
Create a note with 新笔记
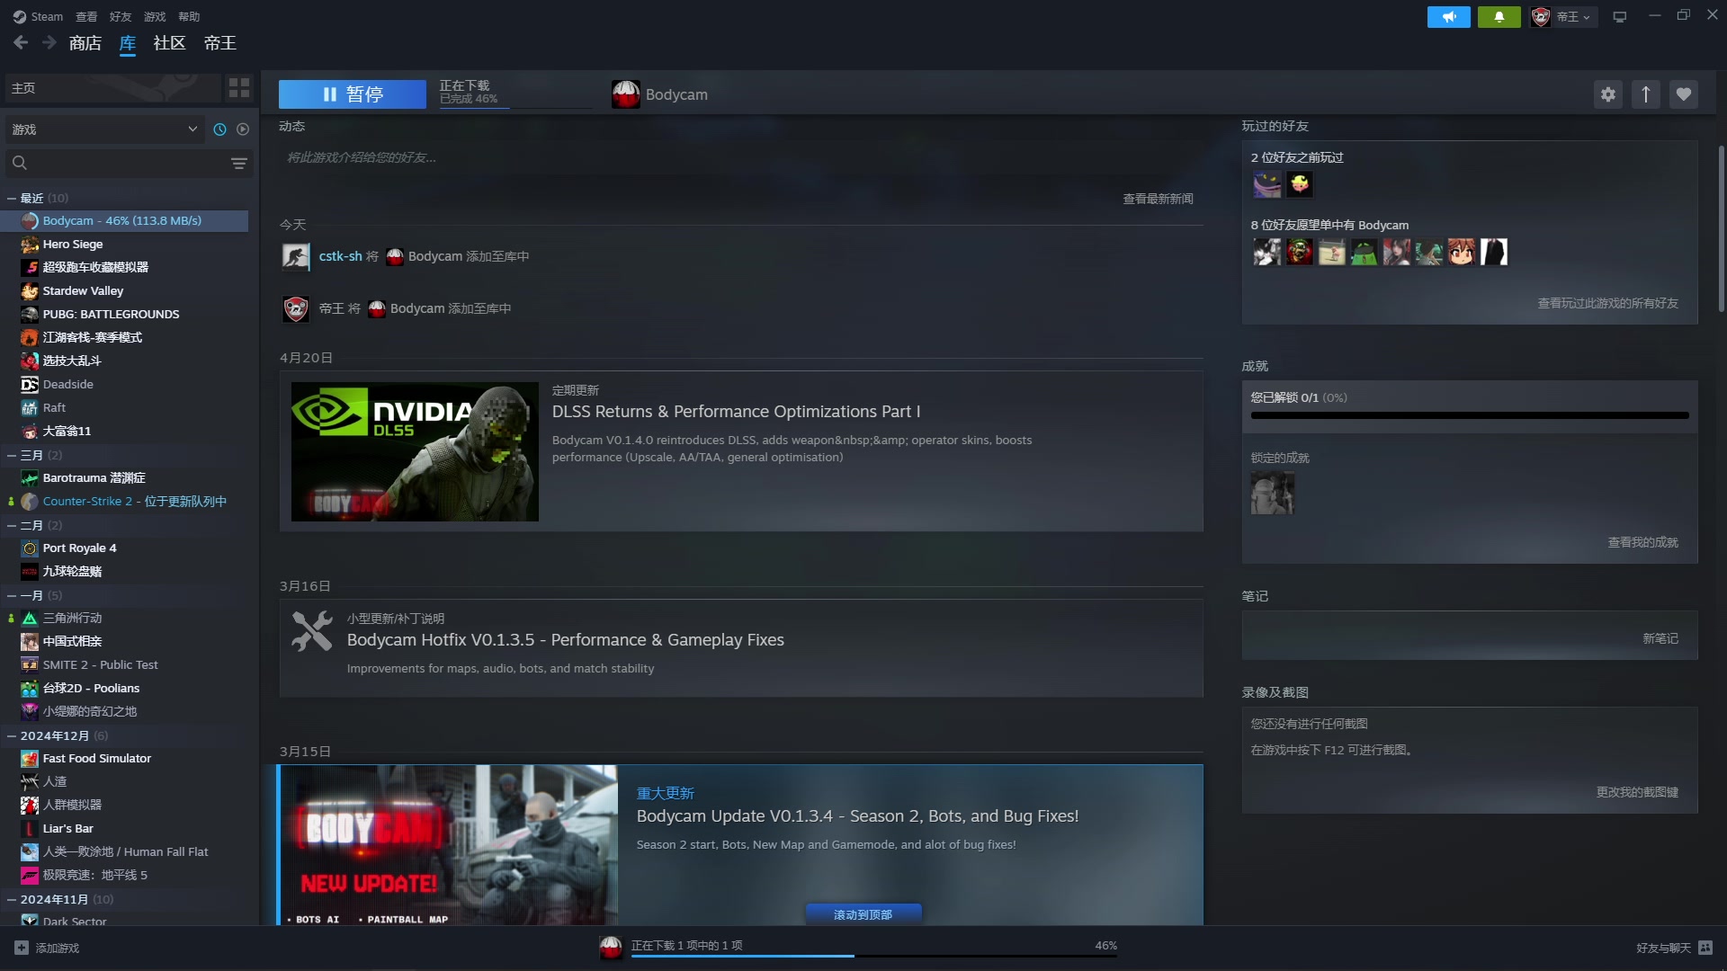pyautogui.click(x=1660, y=638)
